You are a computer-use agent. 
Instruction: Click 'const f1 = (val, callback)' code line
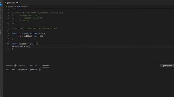[x=29, y=33]
